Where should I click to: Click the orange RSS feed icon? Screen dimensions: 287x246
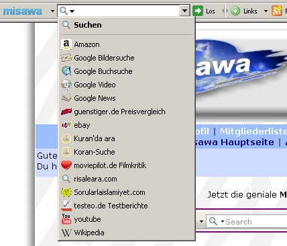277,11
